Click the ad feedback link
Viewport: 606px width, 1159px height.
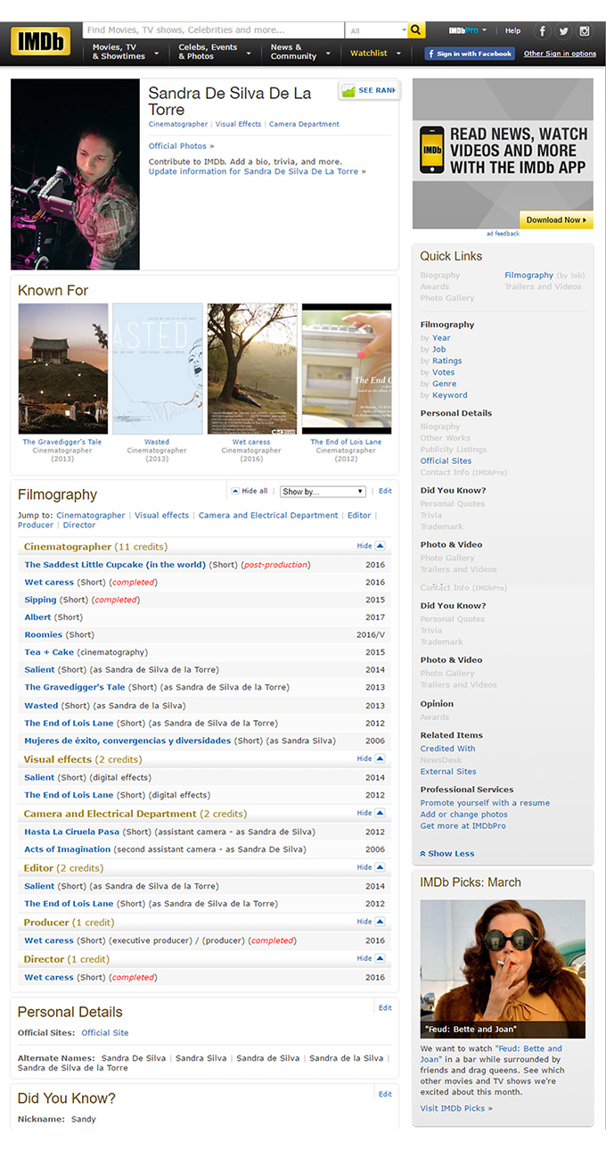point(503,234)
